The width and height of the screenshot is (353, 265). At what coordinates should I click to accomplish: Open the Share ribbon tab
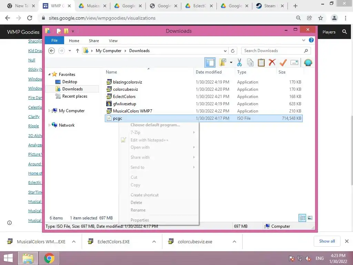pos(94,41)
